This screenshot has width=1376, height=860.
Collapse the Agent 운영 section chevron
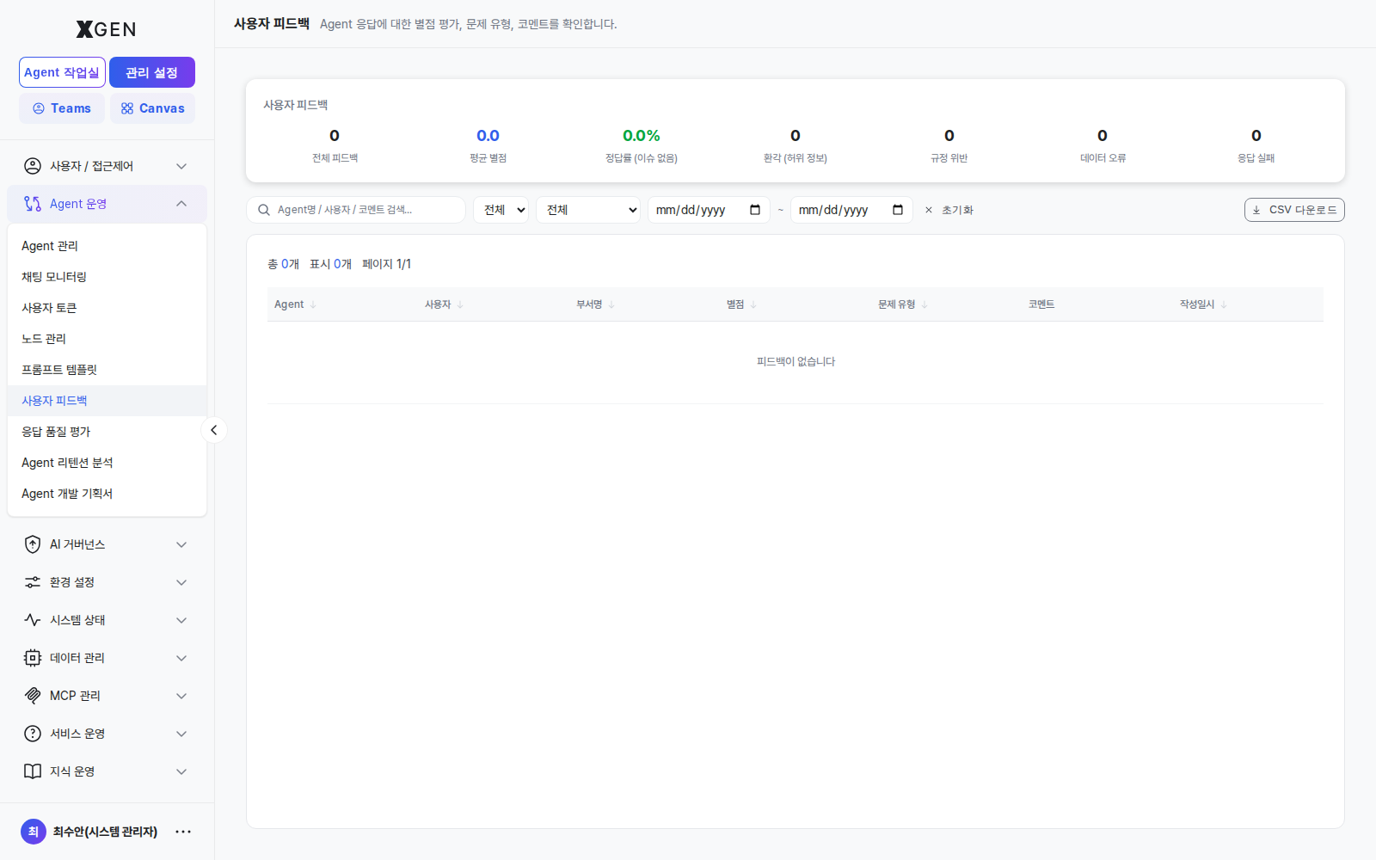pyautogui.click(x=181, y=204)
